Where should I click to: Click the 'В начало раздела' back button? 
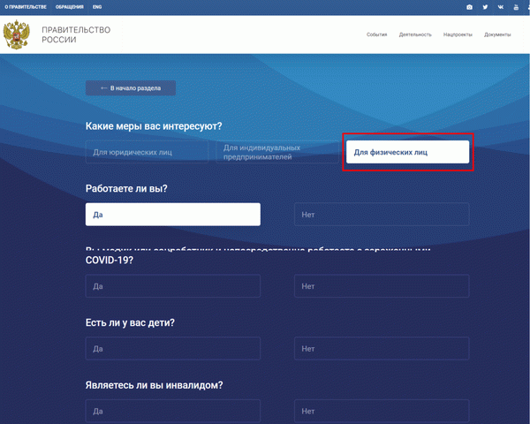(130, 88)
